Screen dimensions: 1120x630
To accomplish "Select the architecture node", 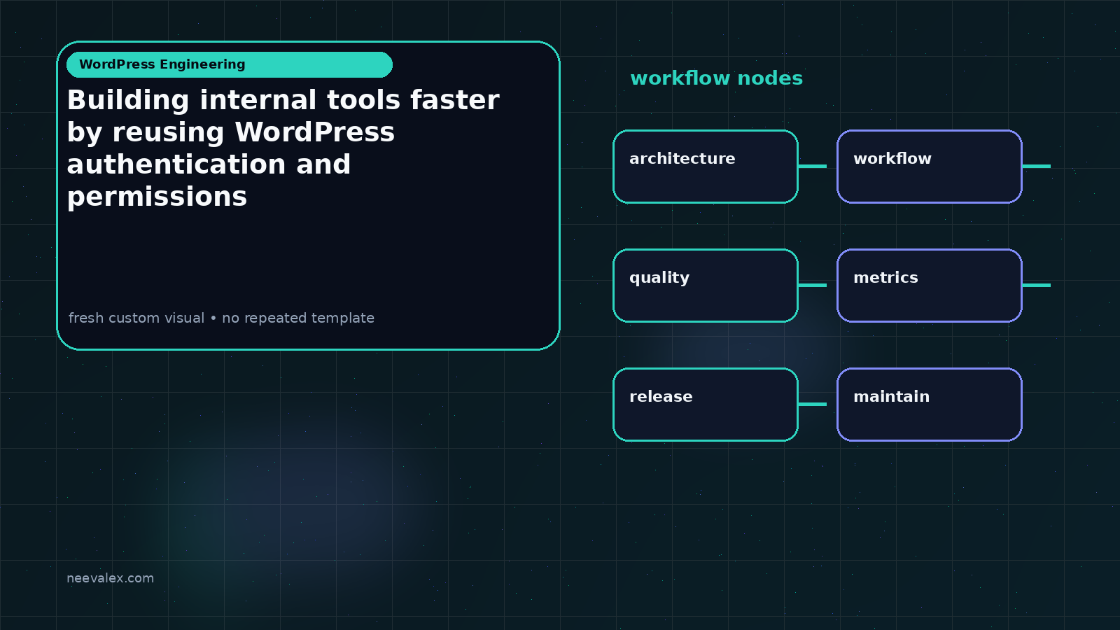I will coord(706,167).
